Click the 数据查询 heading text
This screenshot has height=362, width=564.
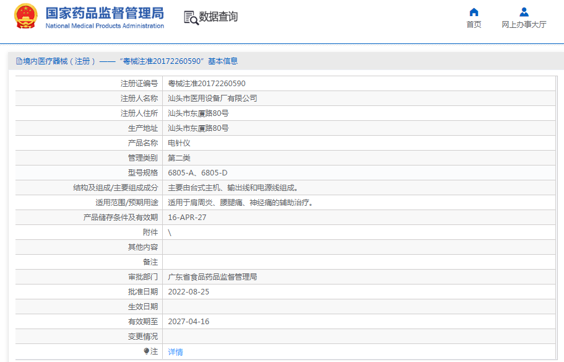point(218,17)
